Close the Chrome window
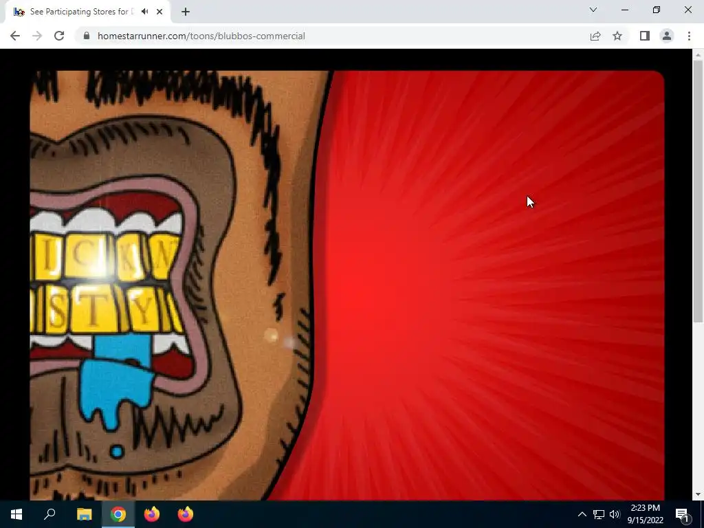 coord(687,10)
